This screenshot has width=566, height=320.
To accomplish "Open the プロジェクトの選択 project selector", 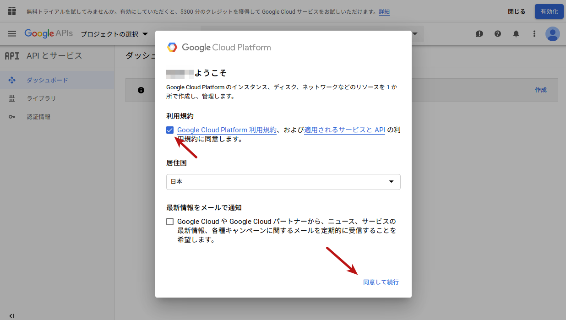I will (114, 34).
